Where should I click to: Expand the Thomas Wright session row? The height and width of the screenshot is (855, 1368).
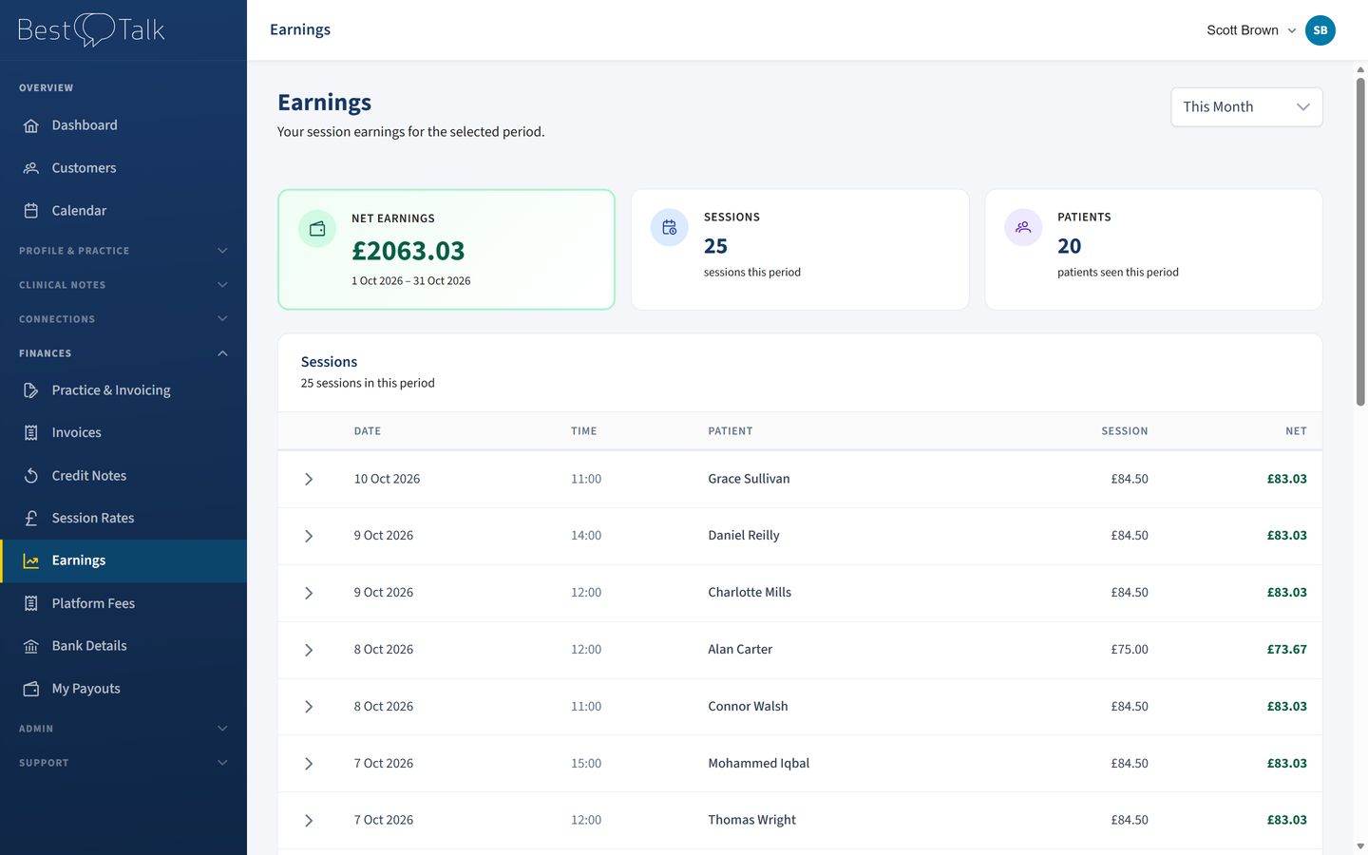pyautogui.click(x=309, y=821)
